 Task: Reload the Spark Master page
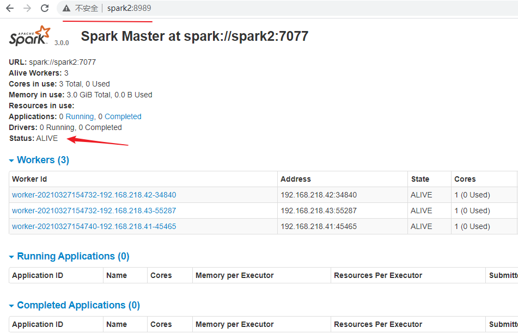pyautogui.click(x=45, y=8)
